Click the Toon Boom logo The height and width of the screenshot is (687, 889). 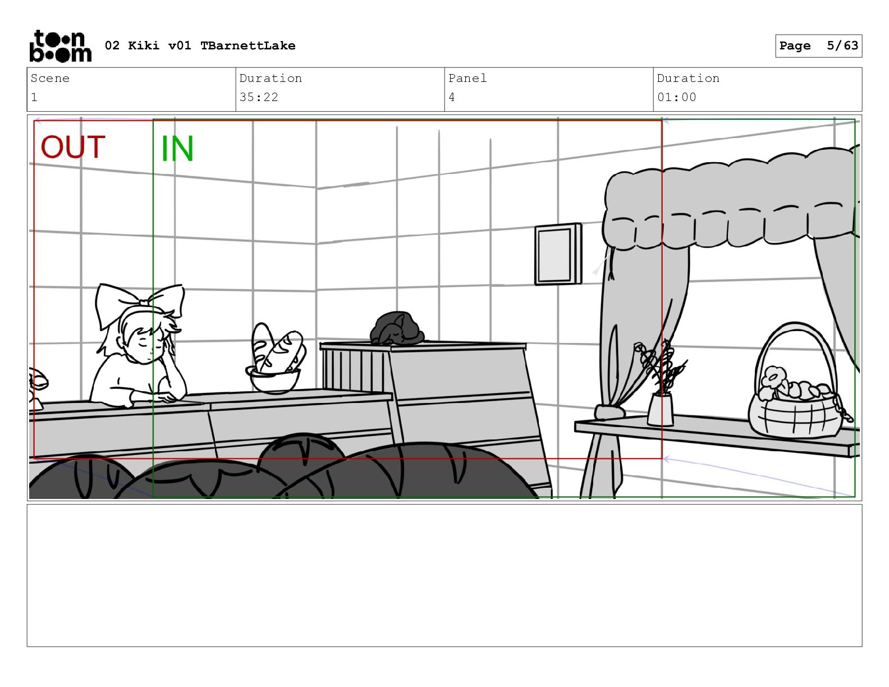click(x=60, y=45)
